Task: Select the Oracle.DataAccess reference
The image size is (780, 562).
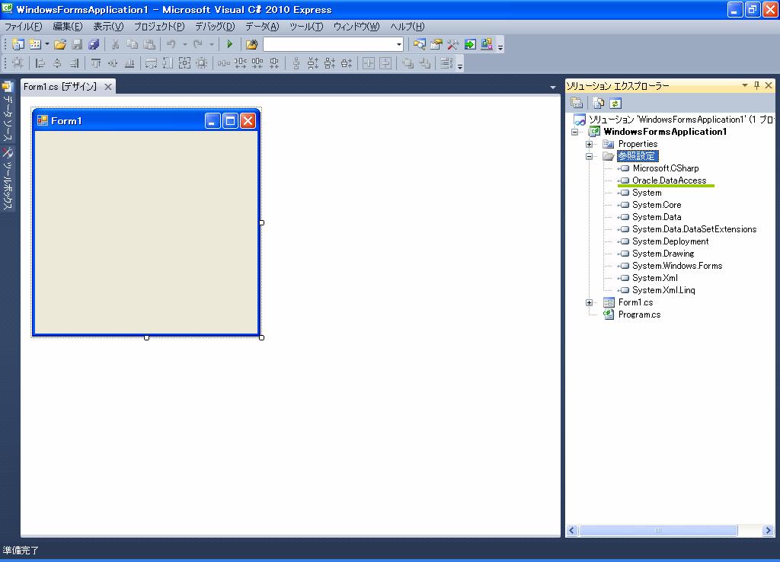Action: 669,180
